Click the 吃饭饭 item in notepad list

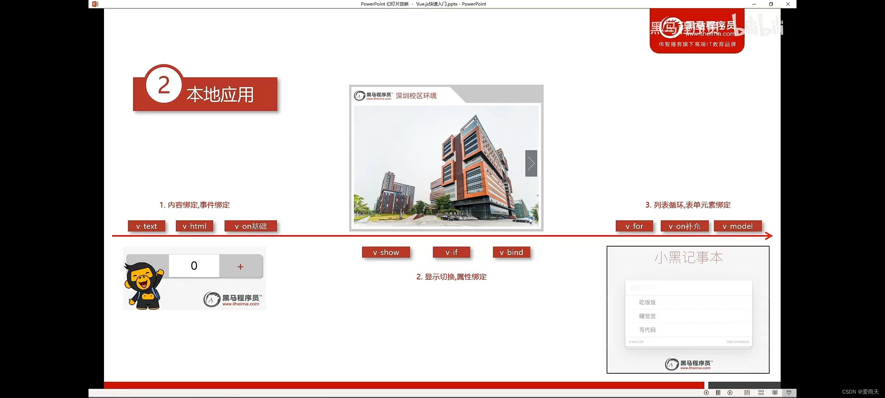point(648,302)
